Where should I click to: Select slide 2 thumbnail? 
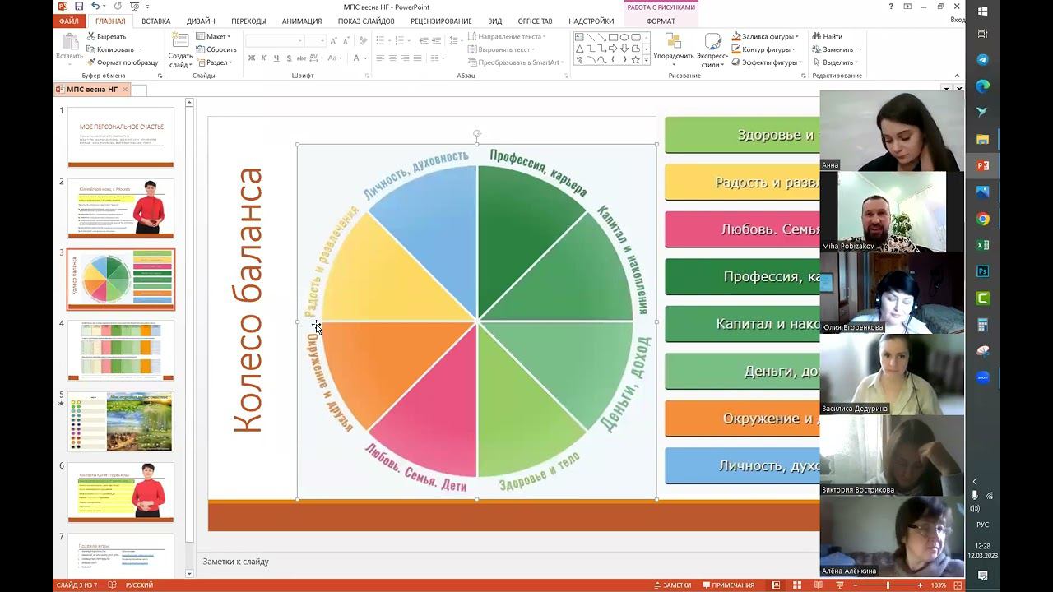click(x=121, y=207)
